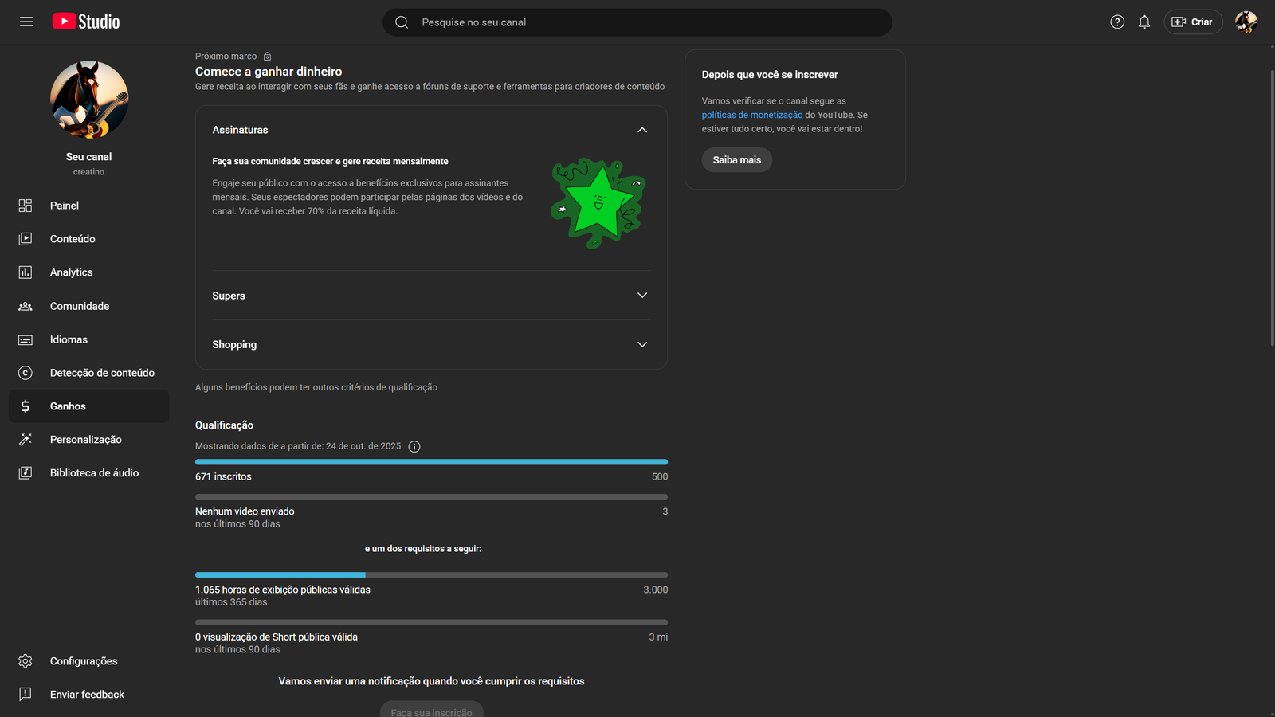Screen dimensions: 1275x717
Task: Open the notifications bell
Action: point(1144,22)
